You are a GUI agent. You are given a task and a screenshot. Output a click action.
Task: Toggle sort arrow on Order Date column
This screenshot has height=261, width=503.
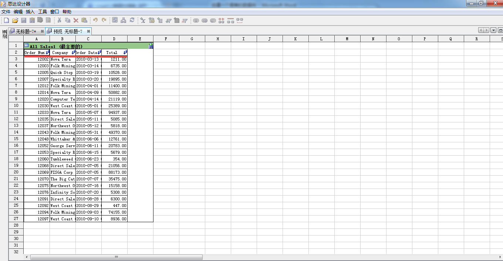pos(99,52)
